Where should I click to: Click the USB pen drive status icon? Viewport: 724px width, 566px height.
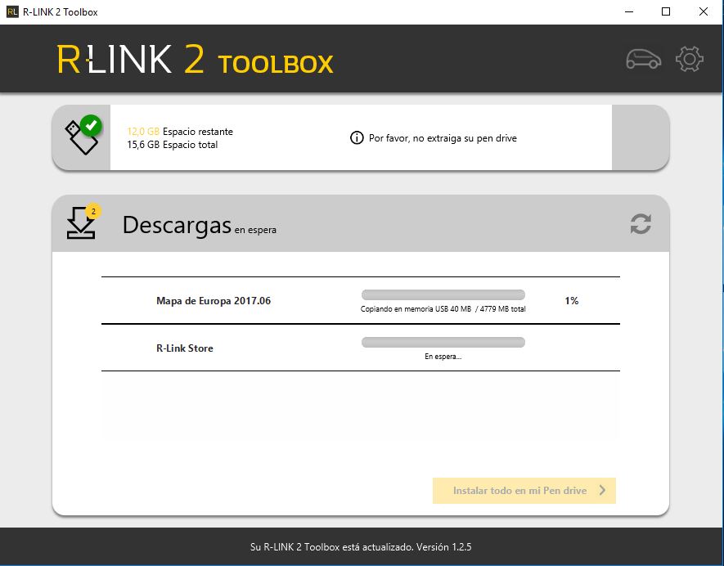(83, 135)
